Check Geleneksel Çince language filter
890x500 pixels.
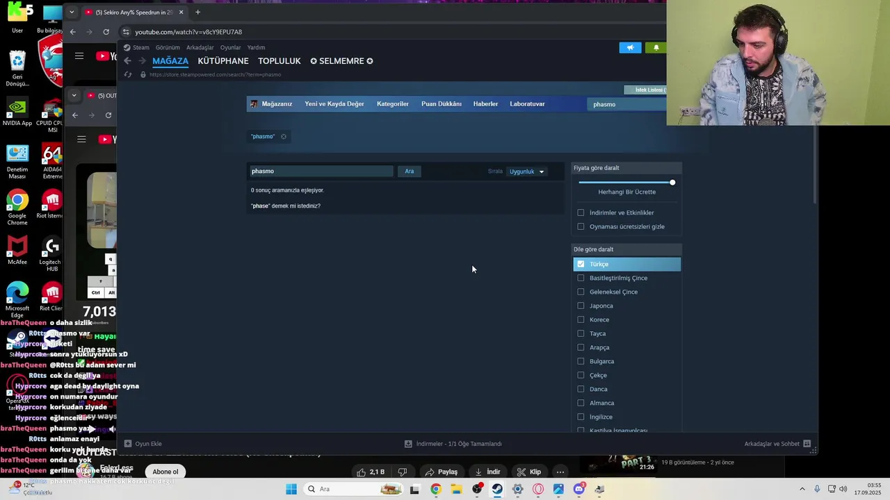(x=581, y=292)
